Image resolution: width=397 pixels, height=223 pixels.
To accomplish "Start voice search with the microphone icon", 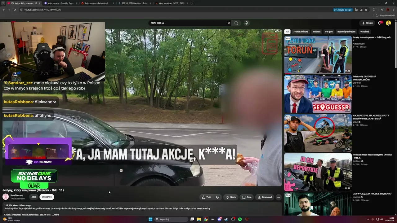I will click(x=247, y=23).
